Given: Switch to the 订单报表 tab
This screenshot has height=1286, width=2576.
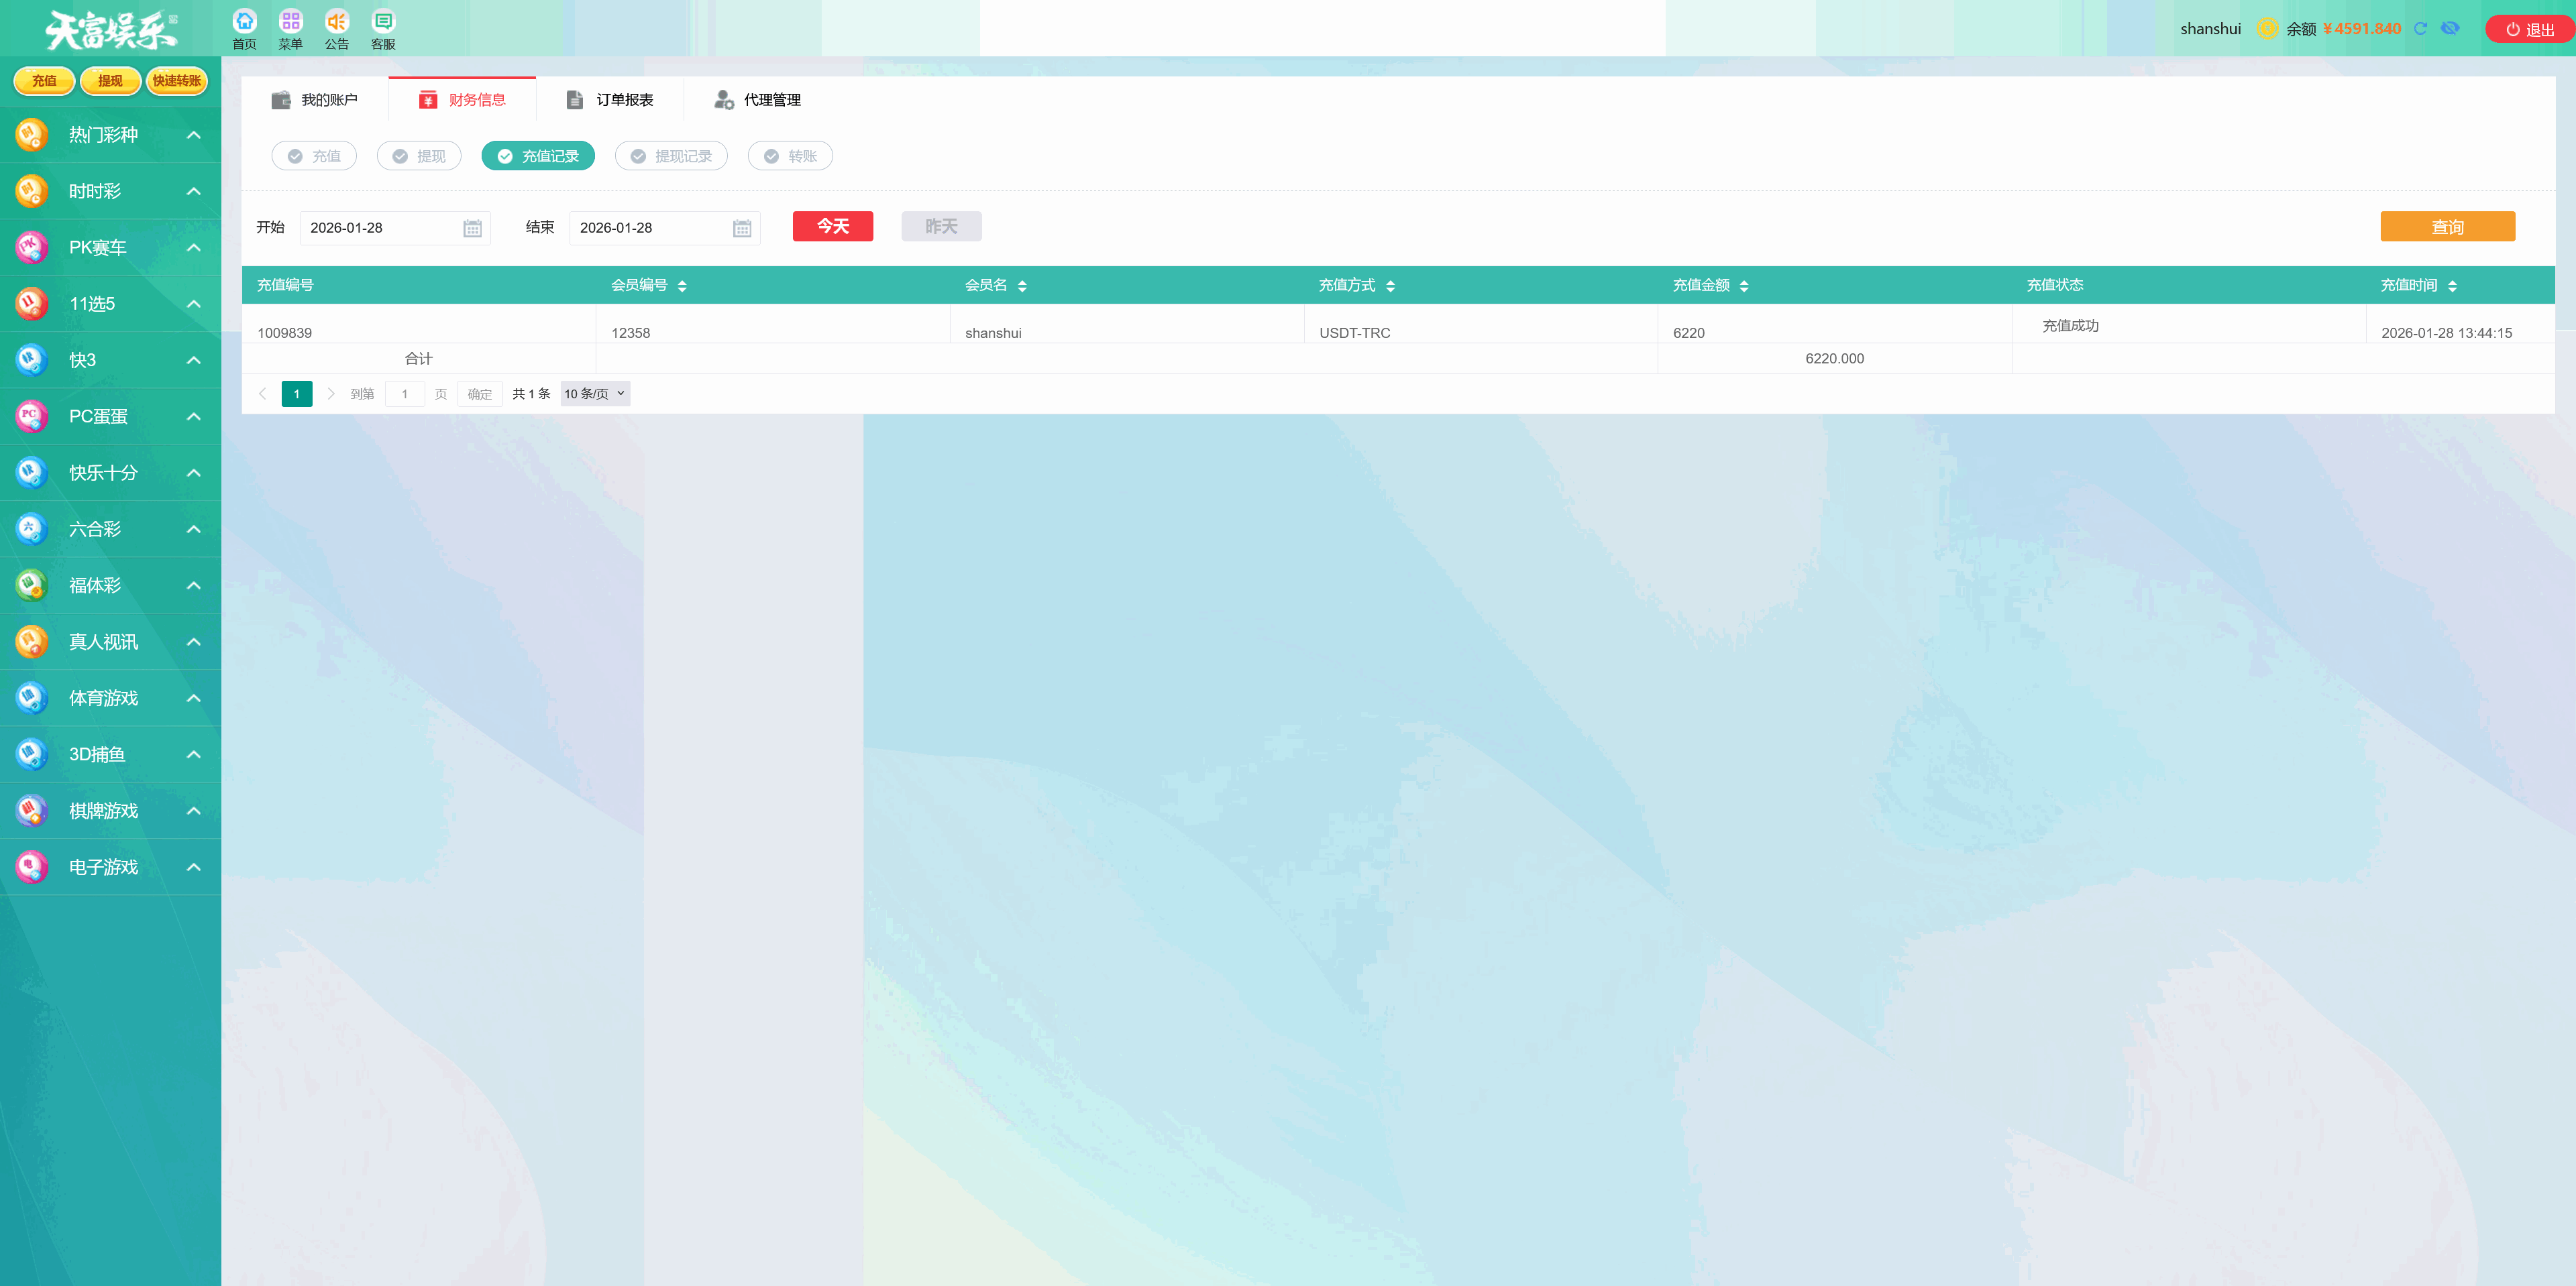Looking at the screenshot, I should click(x=610, y=100).
